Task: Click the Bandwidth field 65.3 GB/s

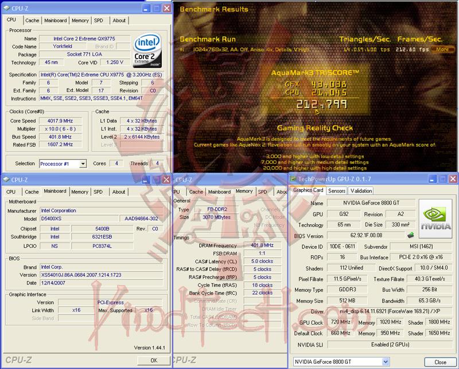Action: pos(429,301)
